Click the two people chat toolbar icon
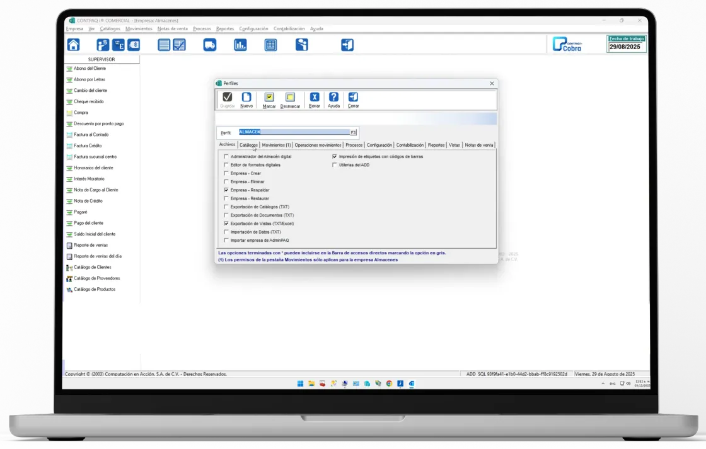 302,45
